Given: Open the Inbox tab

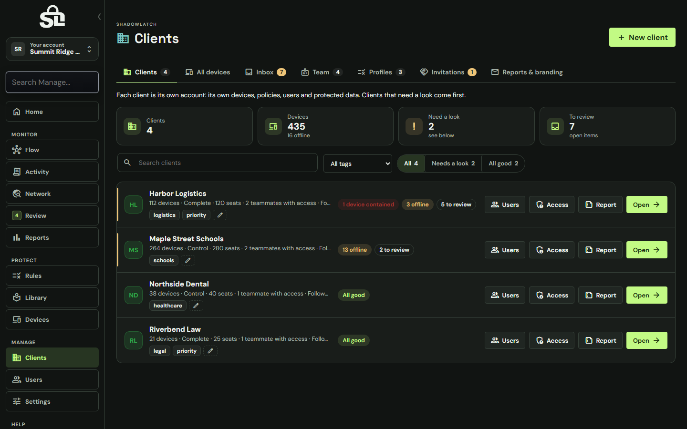Looking at the screenshot, I should tap(265, 72).
